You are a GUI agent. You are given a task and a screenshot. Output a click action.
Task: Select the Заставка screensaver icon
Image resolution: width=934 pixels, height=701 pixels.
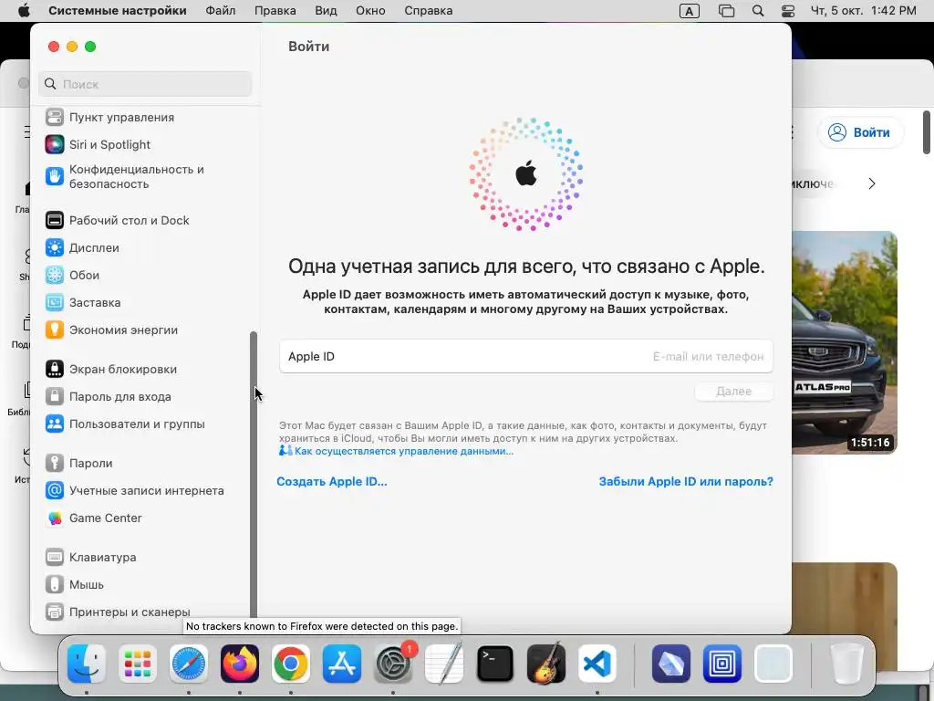pos(54,302)
